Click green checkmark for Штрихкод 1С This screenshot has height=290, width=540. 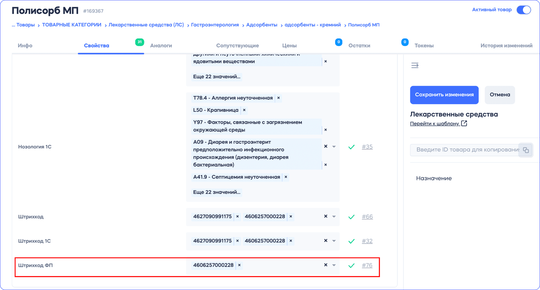(351, 241)
